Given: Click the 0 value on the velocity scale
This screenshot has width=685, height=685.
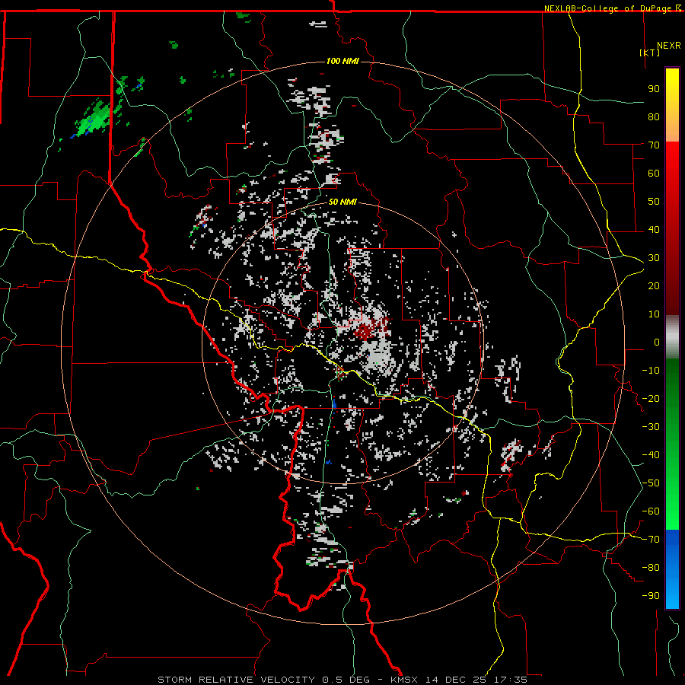Looking at the screenshot, I should pos(657,342).
